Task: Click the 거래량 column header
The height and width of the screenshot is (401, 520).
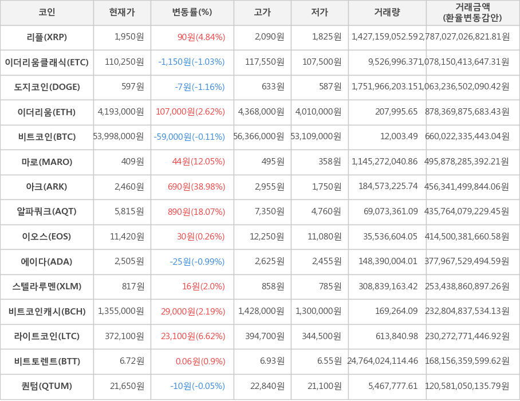Action: coord(387,13)
